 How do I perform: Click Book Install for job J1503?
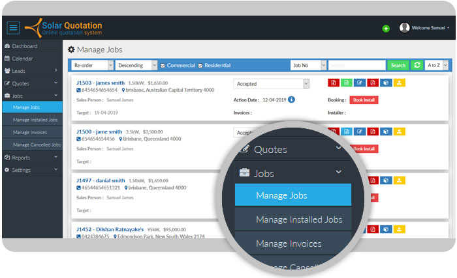click(x=364, y=100)
